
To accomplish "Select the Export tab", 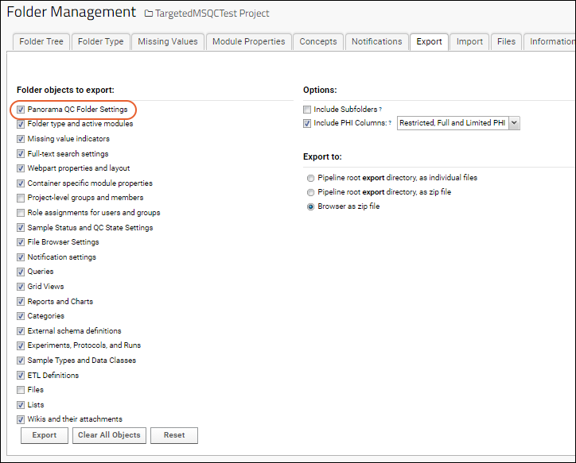I will pos(429,42).
